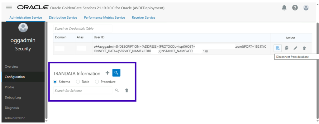Click the Oracle logo

(x=33, y=7)
